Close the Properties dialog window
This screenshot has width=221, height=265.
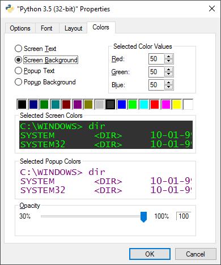tap(212, 8)
